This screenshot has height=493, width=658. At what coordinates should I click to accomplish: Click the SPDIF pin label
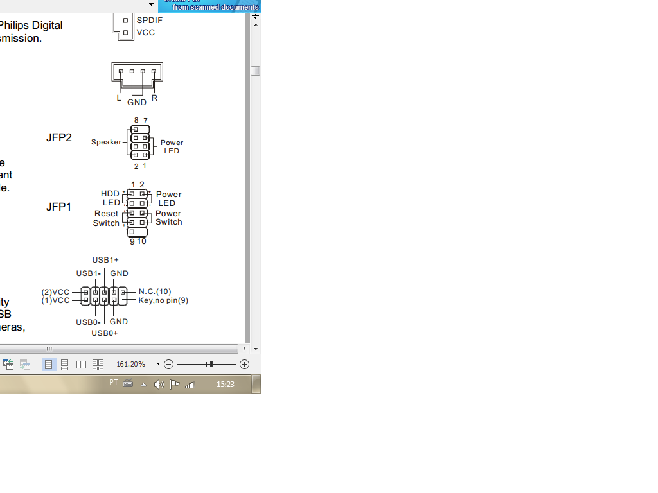click(x=149, y=20)
